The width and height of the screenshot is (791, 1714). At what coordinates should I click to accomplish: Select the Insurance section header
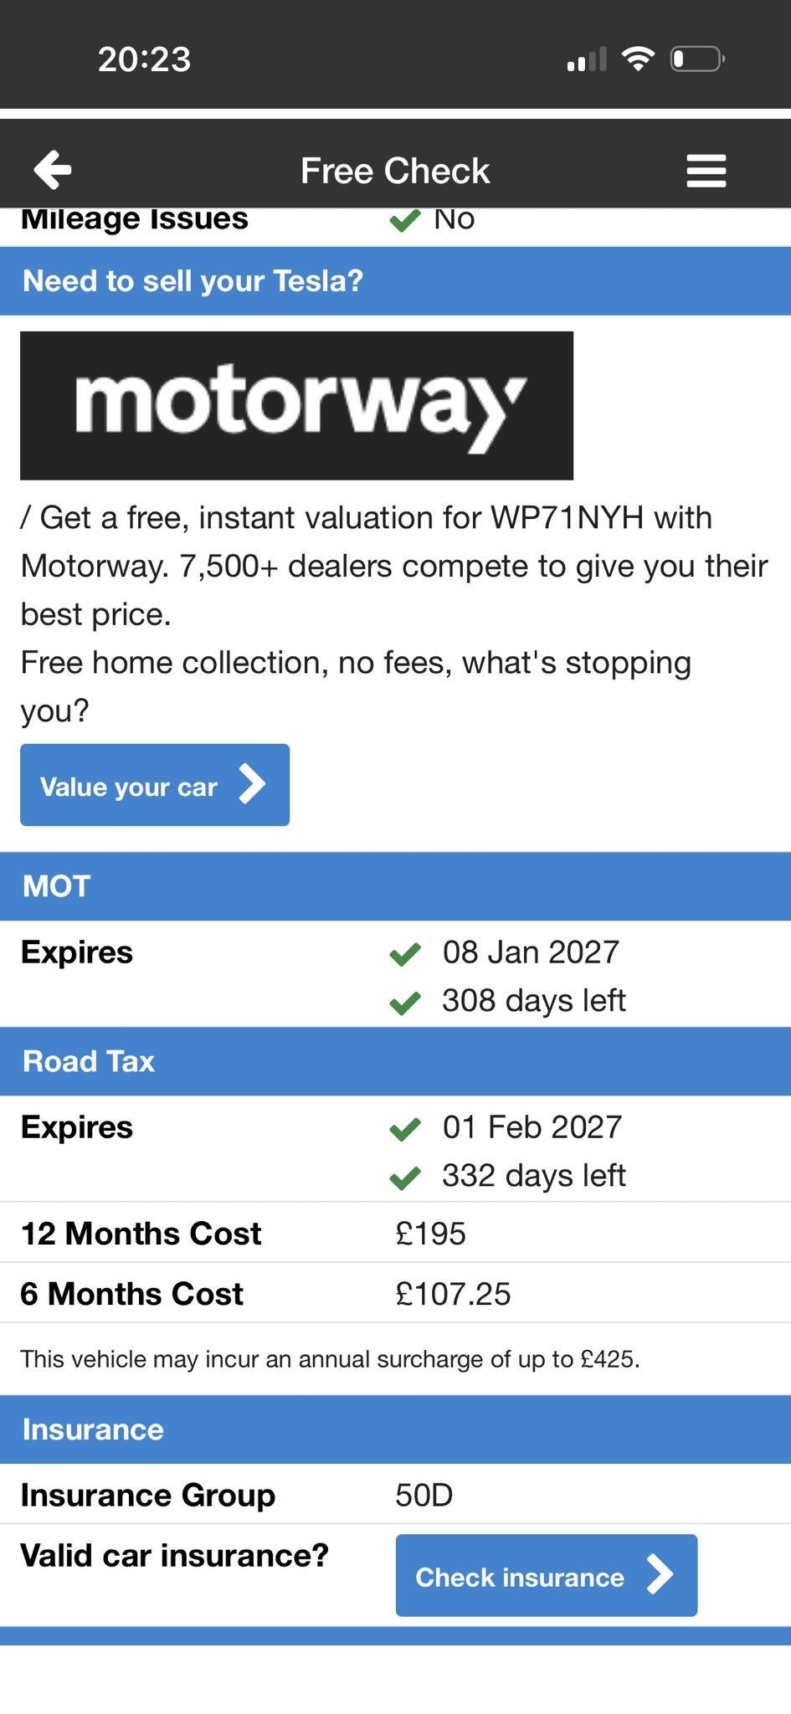(x=395, y=1429)
